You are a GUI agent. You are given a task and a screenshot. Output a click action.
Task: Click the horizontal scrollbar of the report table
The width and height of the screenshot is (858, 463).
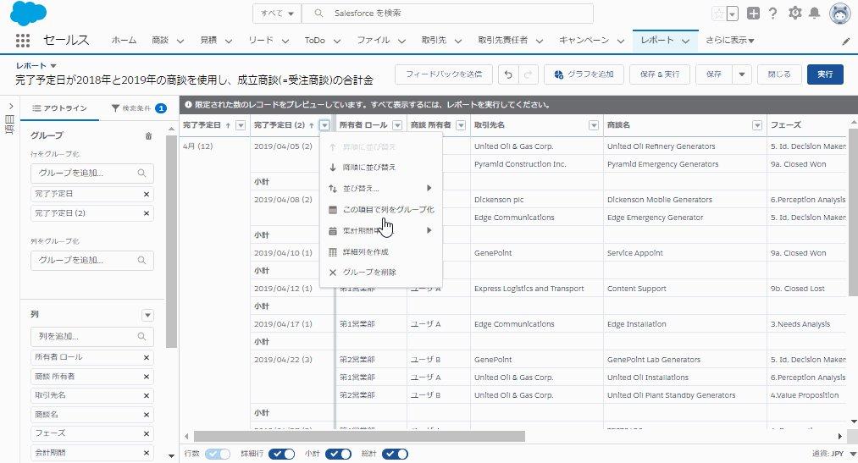[x=359, y=436]
